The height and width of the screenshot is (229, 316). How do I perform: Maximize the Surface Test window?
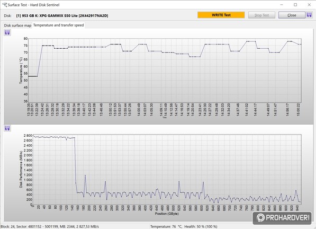pyautogui.click(x=295, y=5)
